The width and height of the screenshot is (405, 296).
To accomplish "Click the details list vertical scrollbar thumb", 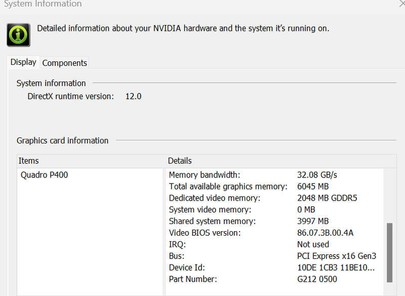I will (x=389, y=252).
